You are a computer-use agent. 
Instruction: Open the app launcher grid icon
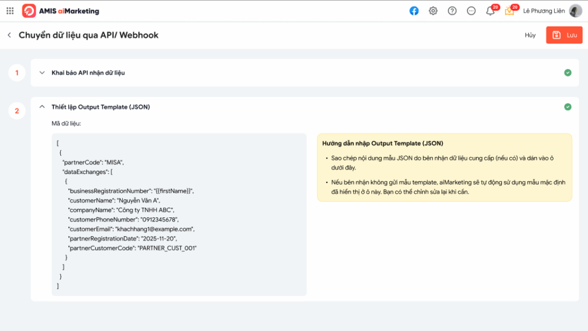tap(10, 11)
